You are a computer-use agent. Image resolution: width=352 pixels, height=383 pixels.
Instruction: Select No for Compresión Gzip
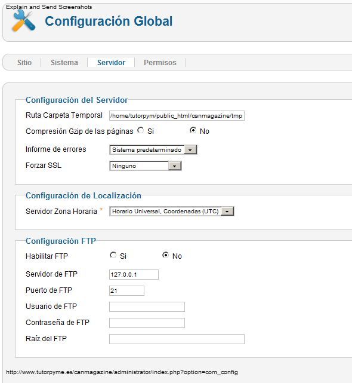coord(193,130)
